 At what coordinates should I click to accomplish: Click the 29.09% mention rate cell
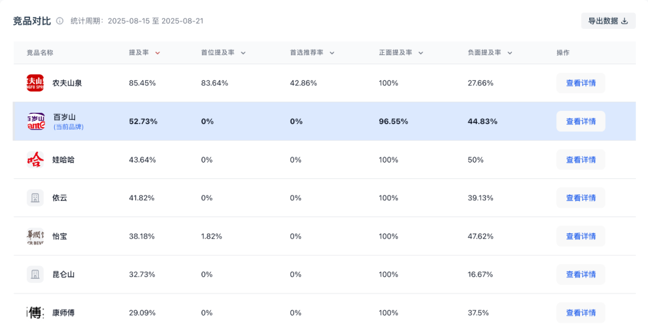142,313
